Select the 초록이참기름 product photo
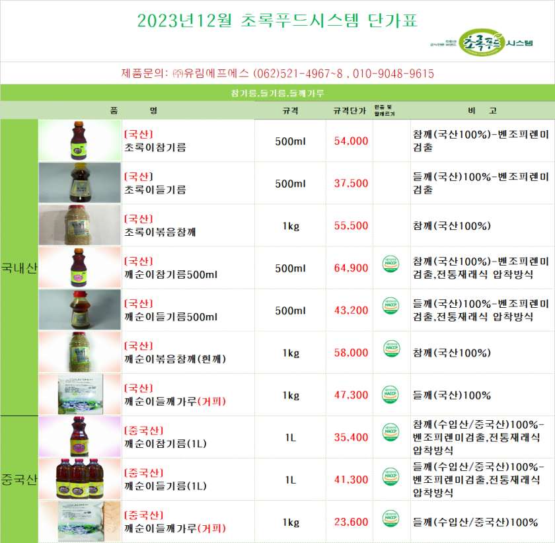The height and width of the screenshot is (543, 555). (x=81, y=141)
